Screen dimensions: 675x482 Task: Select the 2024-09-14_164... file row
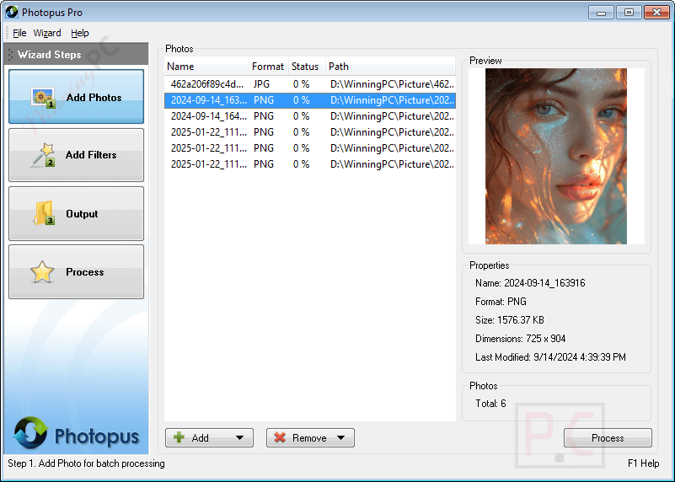click(309, 116)
